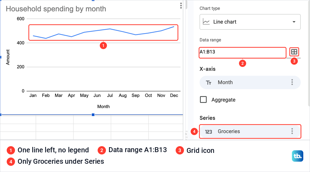Click the 200 value on Y-axis
The height and width of the screenshot is (172, 310).
pos(20,67)
